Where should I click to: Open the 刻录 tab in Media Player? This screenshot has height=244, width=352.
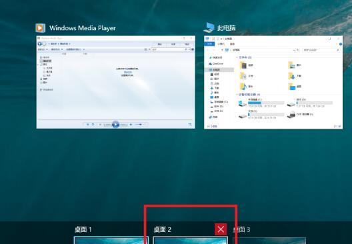[173, 44]
